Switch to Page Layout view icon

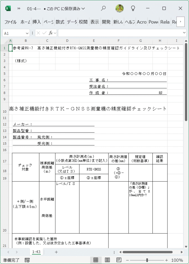click(x=107, y=260)
